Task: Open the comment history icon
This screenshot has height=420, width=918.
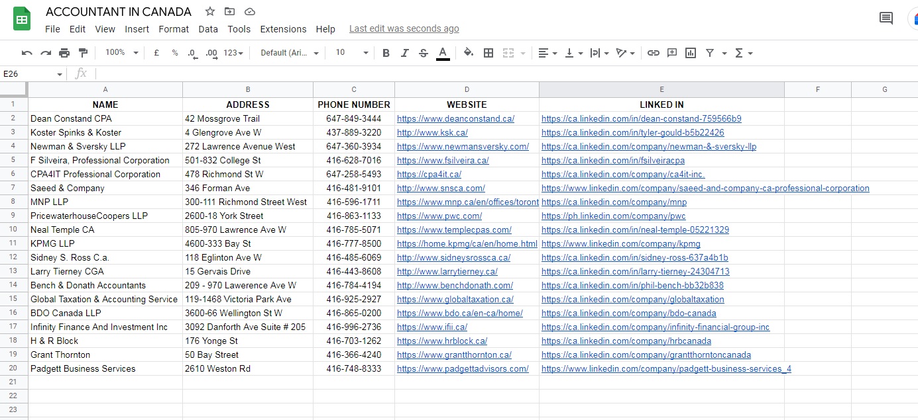Action: tap(886, 18)
